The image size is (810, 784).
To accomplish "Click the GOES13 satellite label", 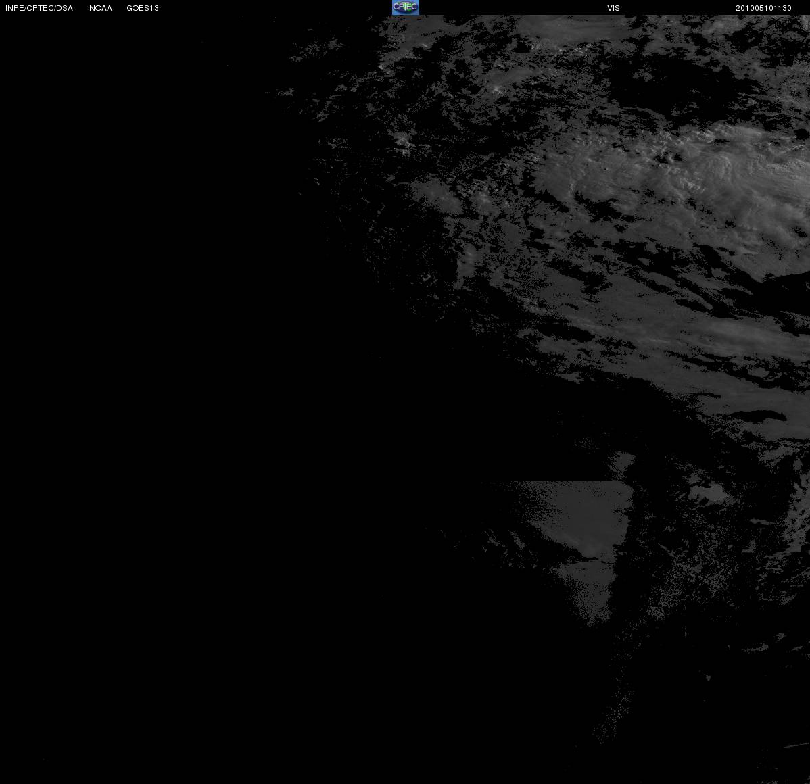I will tap(143, 8).
